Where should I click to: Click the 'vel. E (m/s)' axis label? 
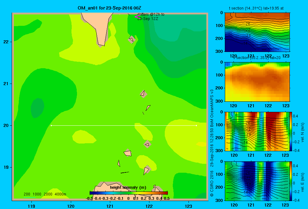(x=302, y=182)
